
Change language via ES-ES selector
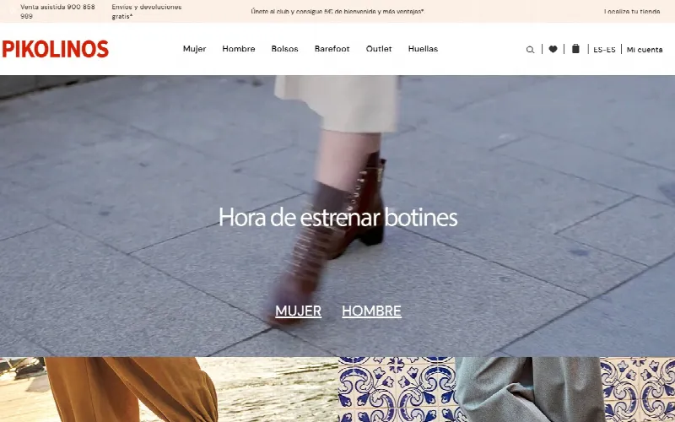point(604,50)
